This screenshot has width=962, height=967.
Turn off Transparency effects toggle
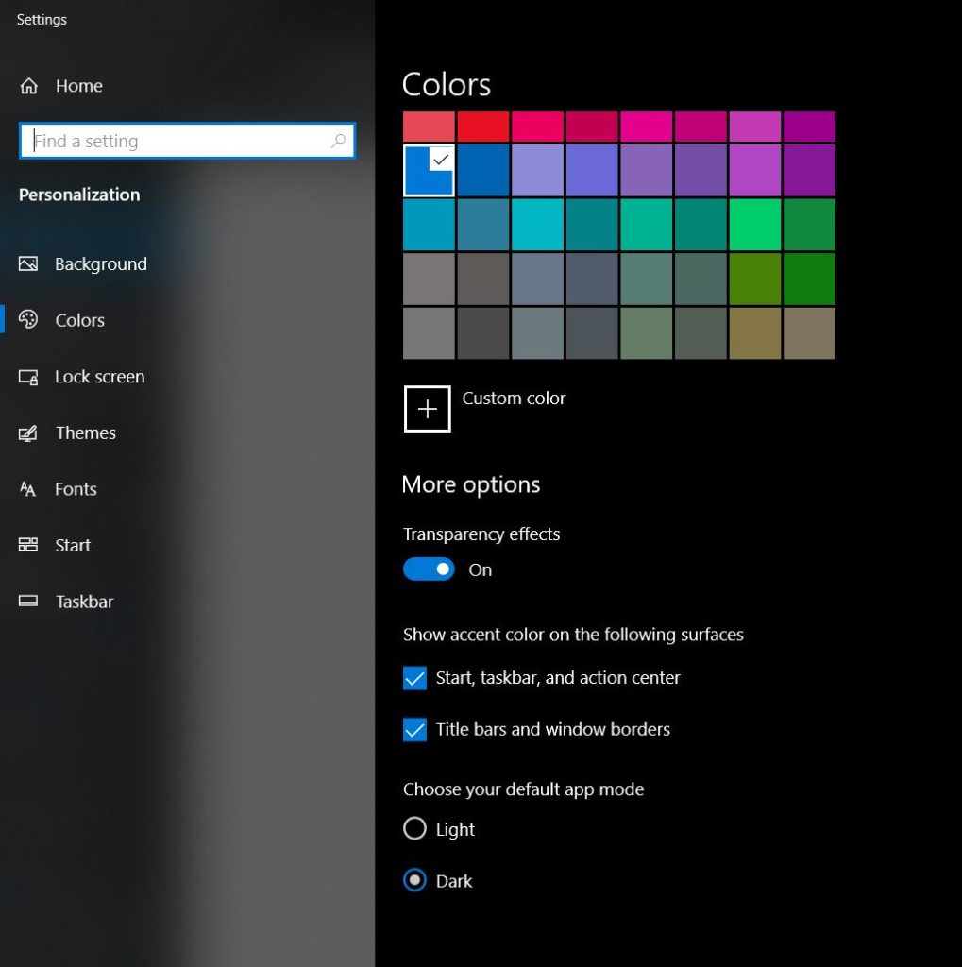(x=429, y=569)
